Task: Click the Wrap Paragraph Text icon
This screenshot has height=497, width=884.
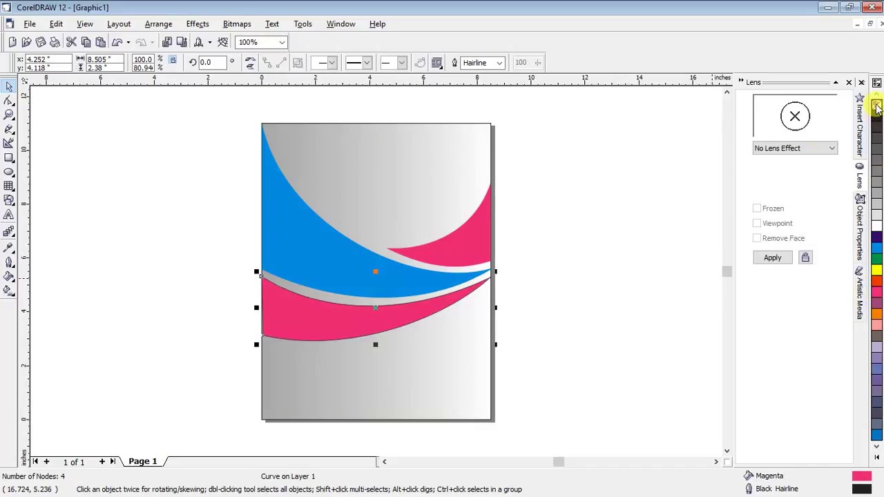Action: click(x=436, y=63)
